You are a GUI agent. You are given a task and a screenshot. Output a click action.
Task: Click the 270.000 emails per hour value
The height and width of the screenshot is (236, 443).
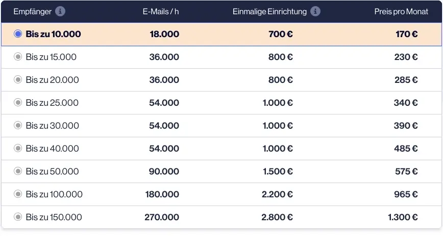click(162, 217)
